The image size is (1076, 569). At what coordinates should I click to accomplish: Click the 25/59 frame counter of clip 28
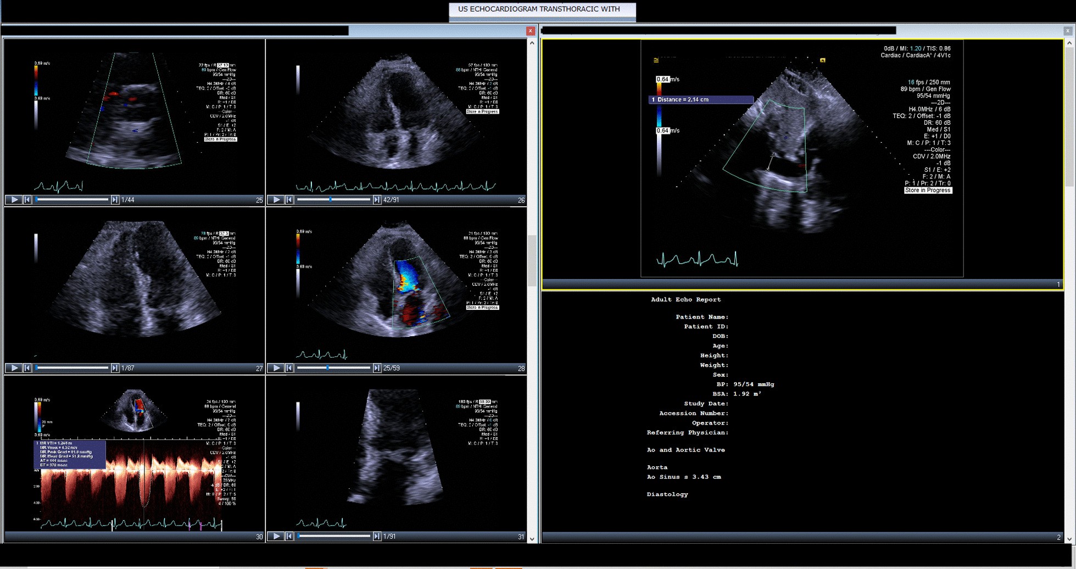pyautogui.click(x=391, y=368)
